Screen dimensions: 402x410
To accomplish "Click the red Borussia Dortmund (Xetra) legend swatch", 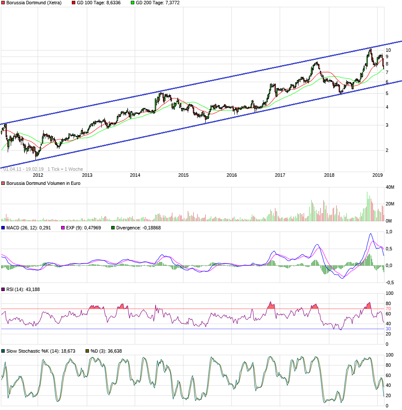I will (3, 3).
